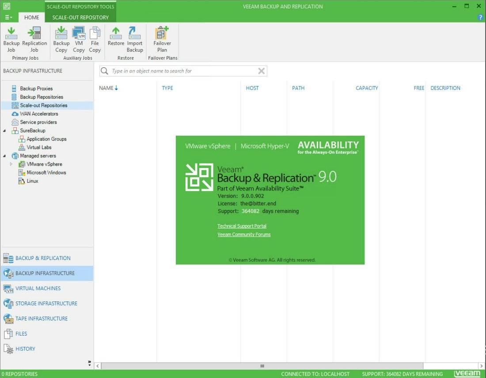
Task: Click the 0 REPOSITORIES status text
Action: click(x=19, y=374)
